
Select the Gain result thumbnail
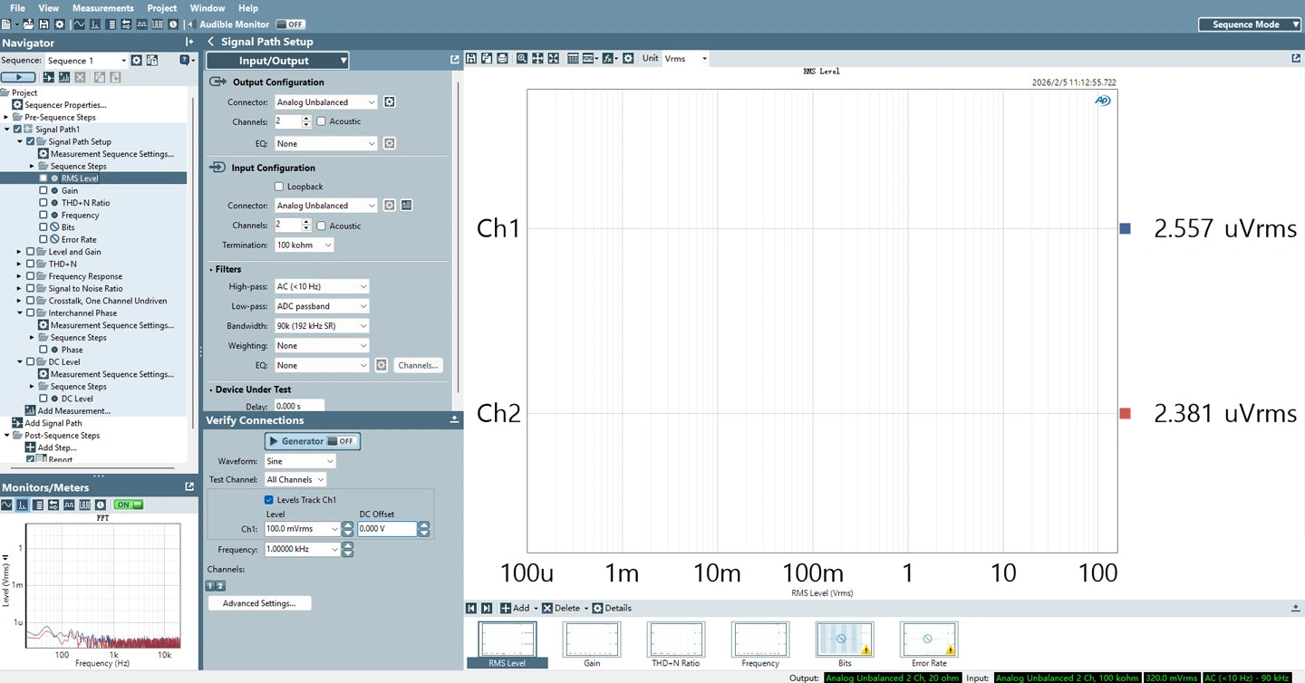pos(592,645)
